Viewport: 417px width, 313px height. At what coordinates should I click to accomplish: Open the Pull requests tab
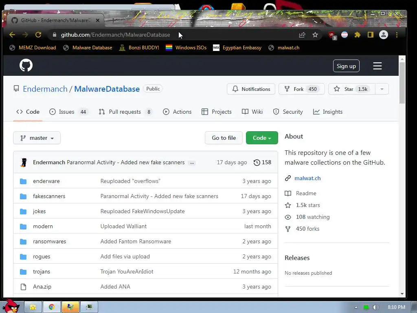[x=125, y=112]
